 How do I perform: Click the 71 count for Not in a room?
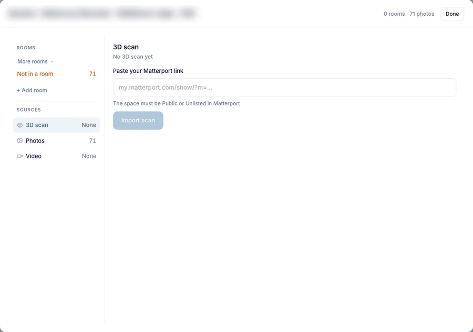tap(92, 74)
